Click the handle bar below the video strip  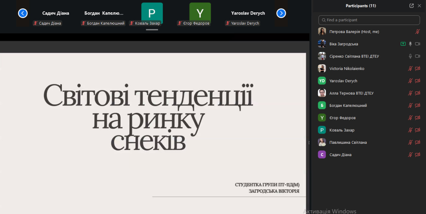[152, 30]
